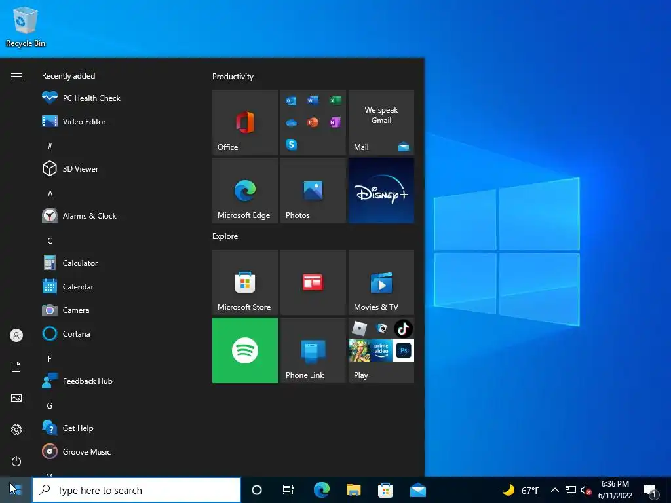Click the # group header
This screenshot has width=671, height=503.
50,146
